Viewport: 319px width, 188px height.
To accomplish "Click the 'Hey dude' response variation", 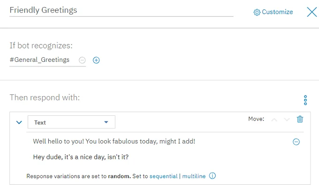I will (x=81, y=157).
